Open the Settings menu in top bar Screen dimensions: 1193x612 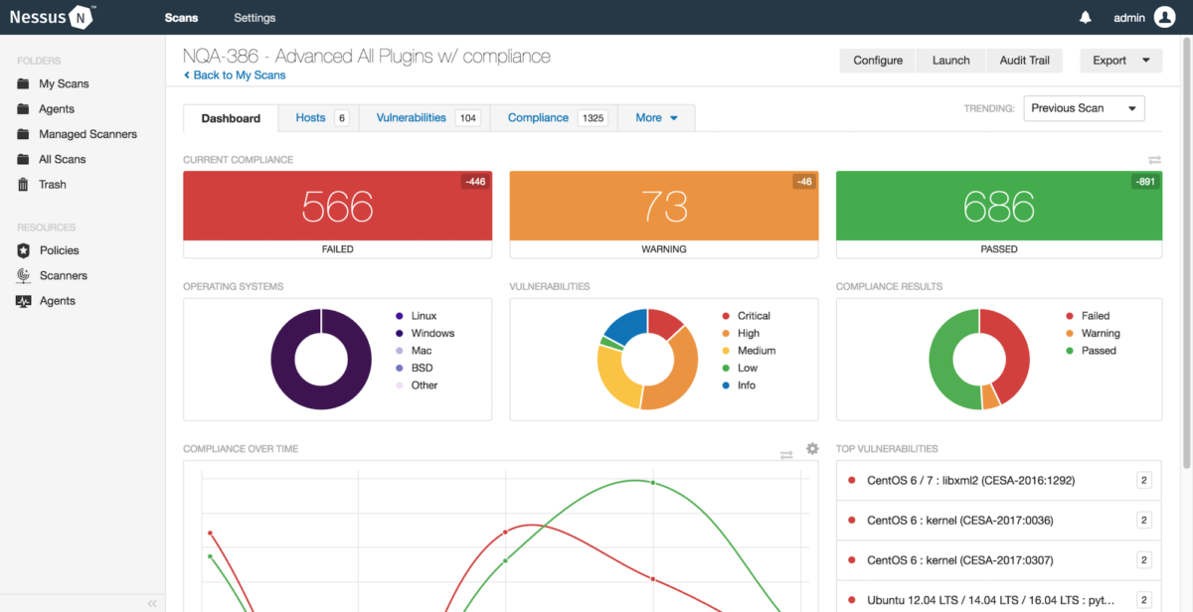(255, 18)
